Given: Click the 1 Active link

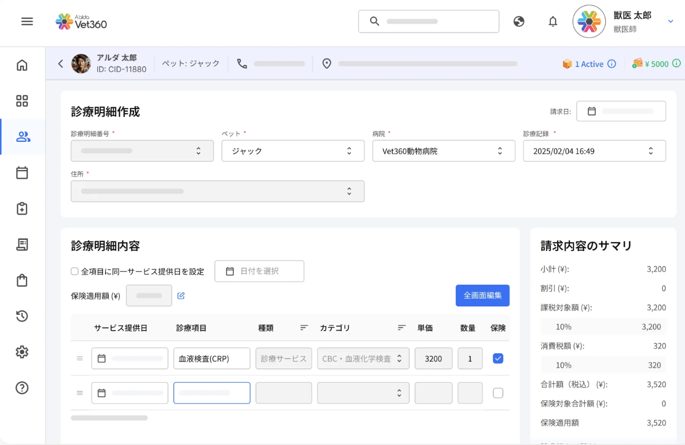Looking at the screenshot, I should point(588,64).
